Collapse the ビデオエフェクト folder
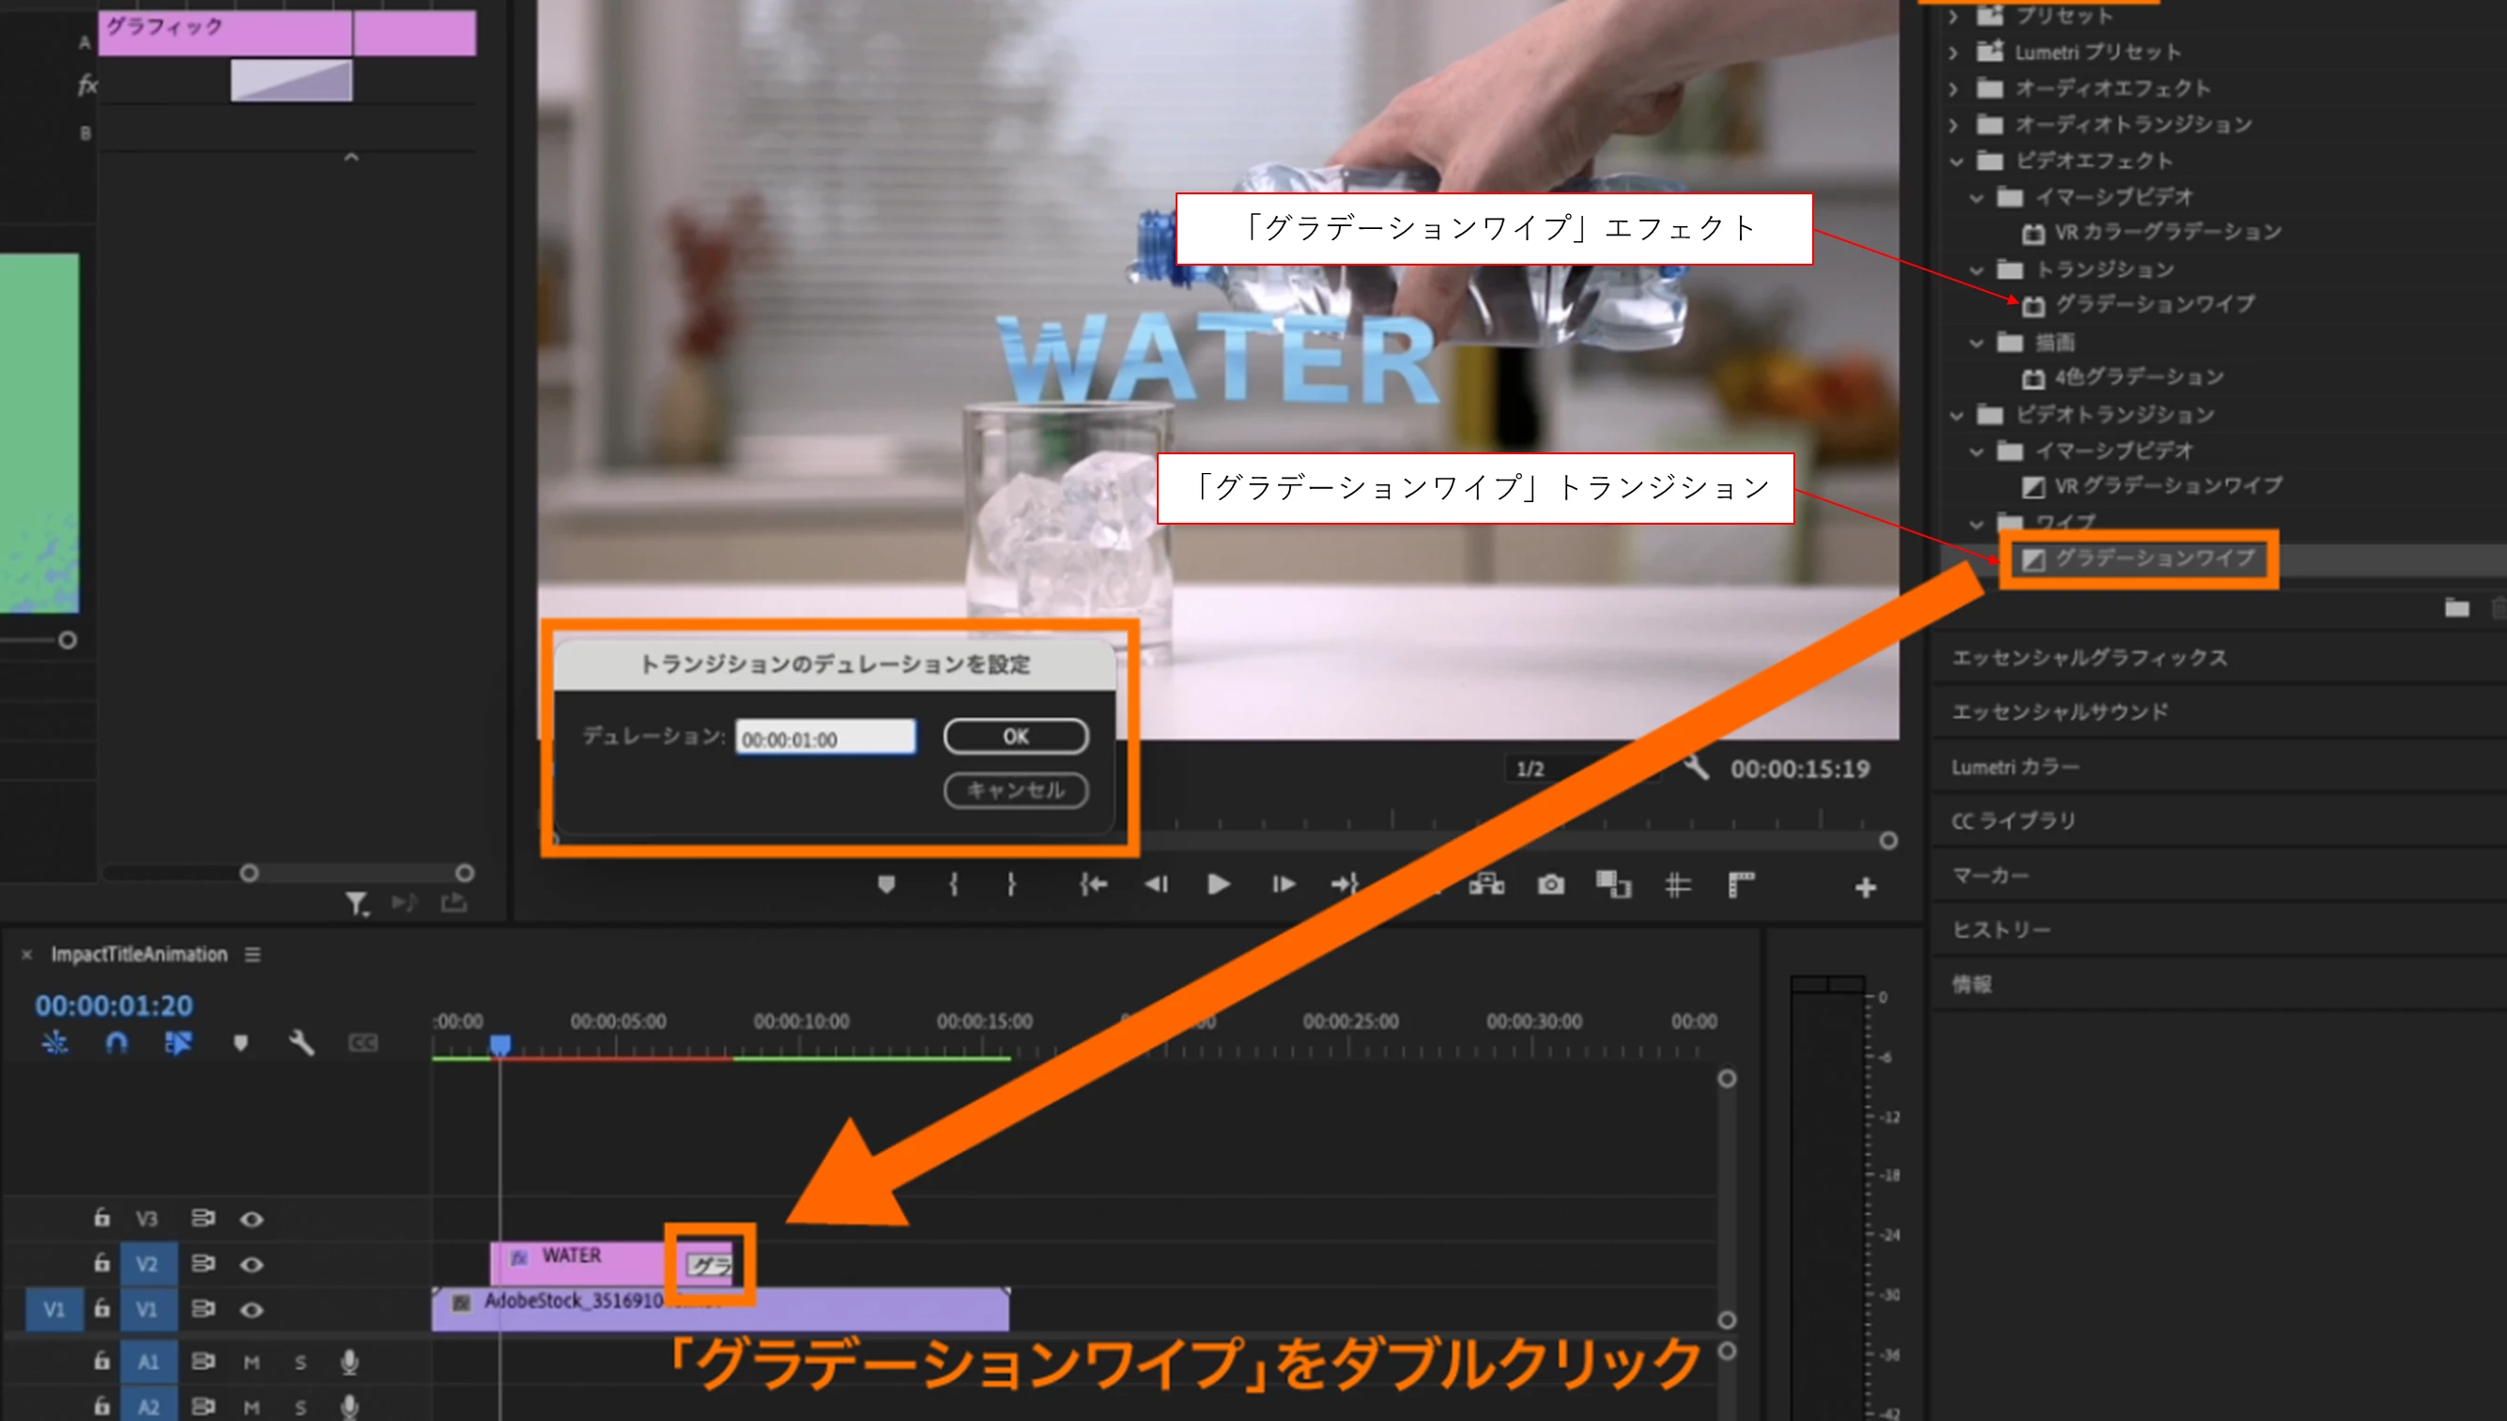Viewport: 2507px width, 1421px height. coord(1956,161)
